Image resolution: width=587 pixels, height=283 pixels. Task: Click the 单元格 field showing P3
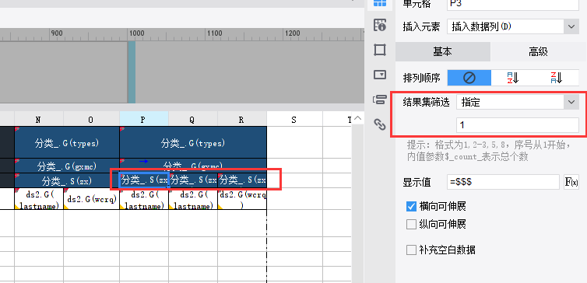(513, 4)
